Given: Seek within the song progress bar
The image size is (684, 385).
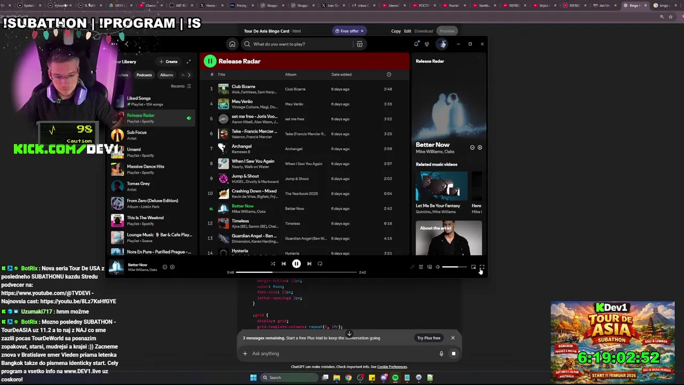Looking at the screenshot, I should 296,272.
